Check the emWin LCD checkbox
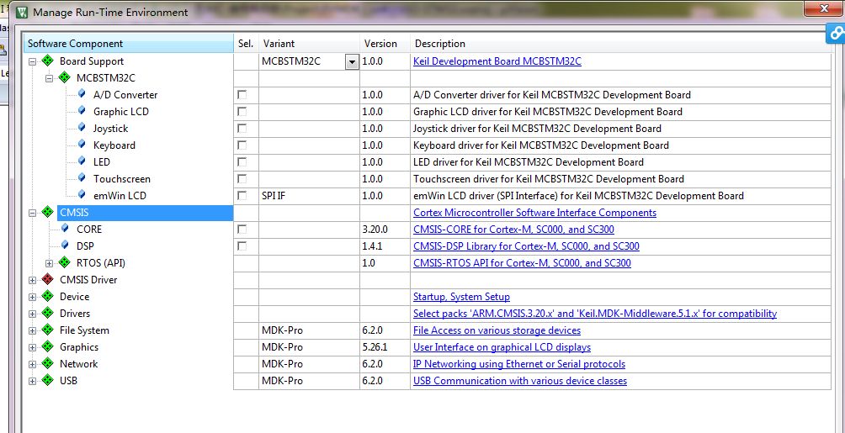Screen dimensions: 845x433 242,195
